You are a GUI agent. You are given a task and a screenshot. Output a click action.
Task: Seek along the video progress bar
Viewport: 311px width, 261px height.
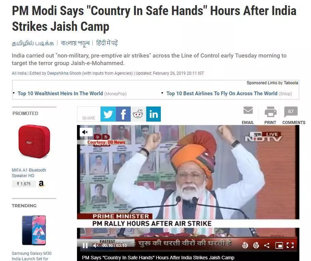tap(188, 237)
